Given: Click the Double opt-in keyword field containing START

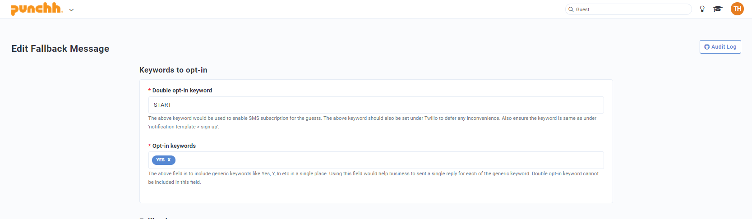Looking at the screenshot, I should pos(376,105).
